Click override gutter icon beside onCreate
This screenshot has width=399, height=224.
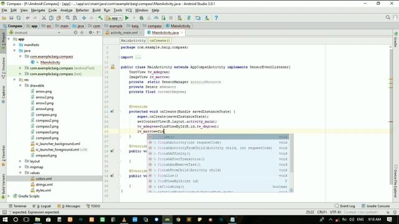click(112, 111)
